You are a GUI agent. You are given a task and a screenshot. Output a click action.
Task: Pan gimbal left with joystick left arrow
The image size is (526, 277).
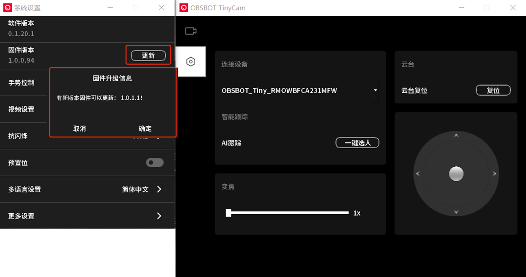pyautogui.click(x=418, y=174)
